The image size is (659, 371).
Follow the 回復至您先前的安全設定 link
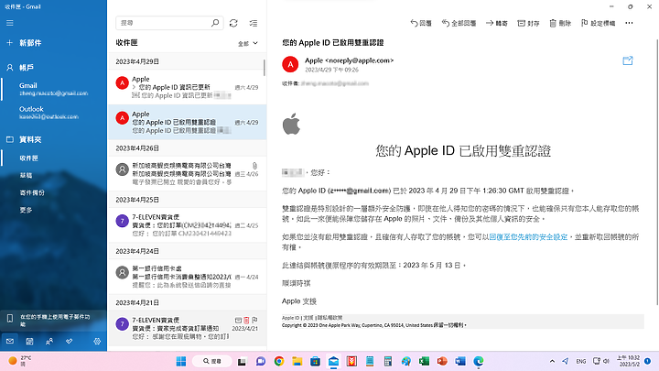coord(528,237)
